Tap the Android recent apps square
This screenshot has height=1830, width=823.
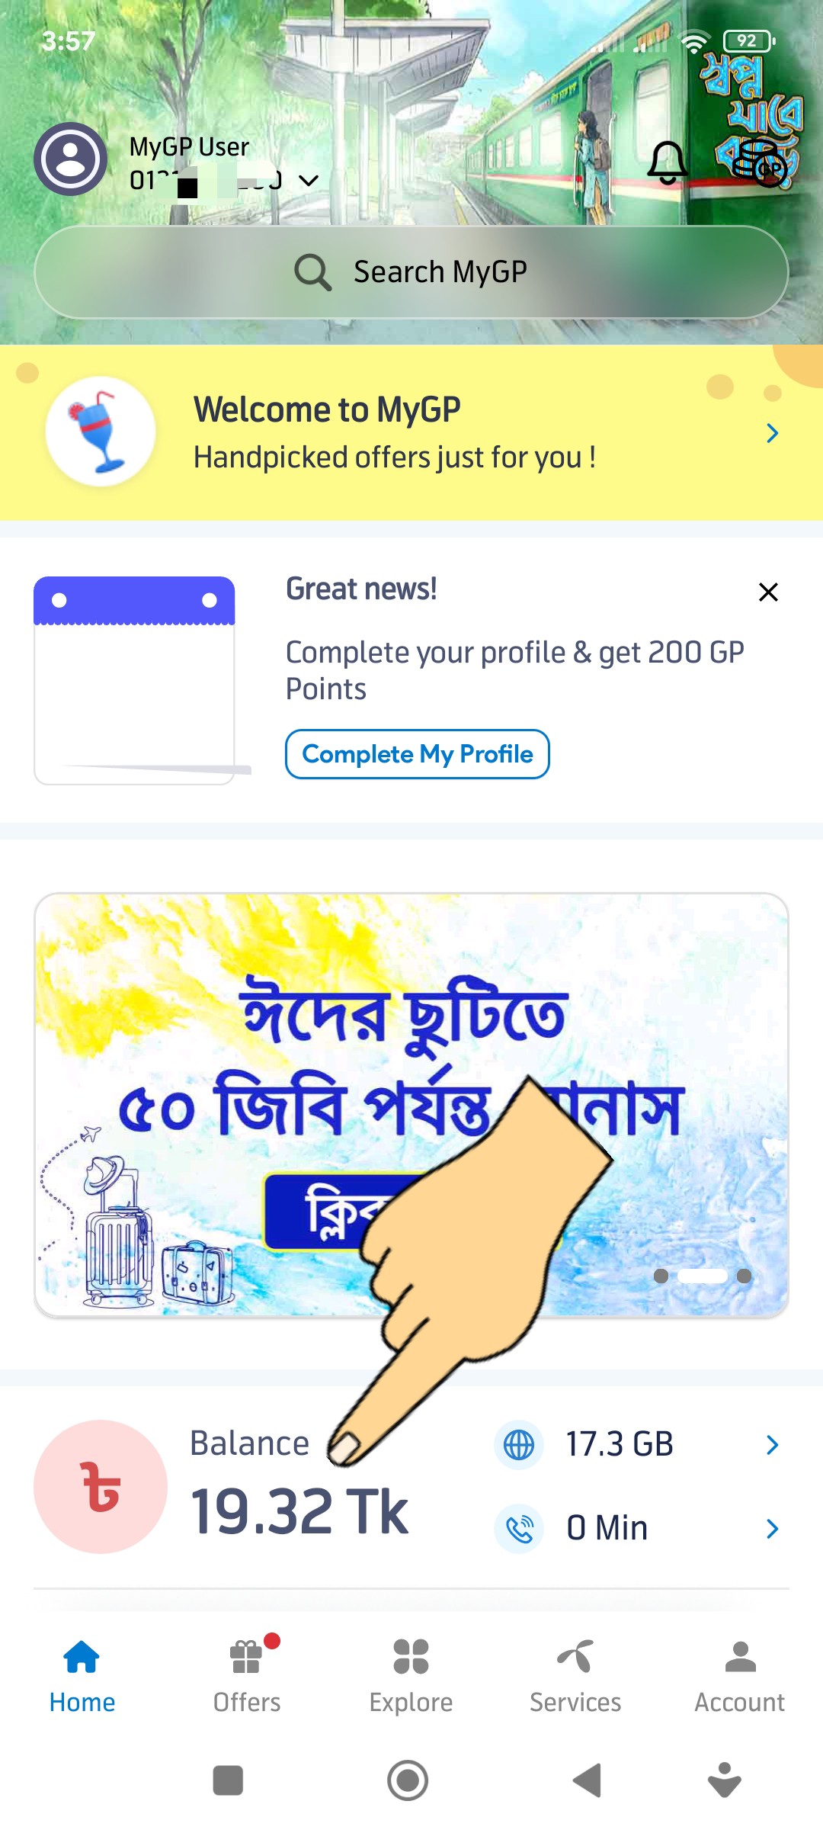click(228, 1780)
